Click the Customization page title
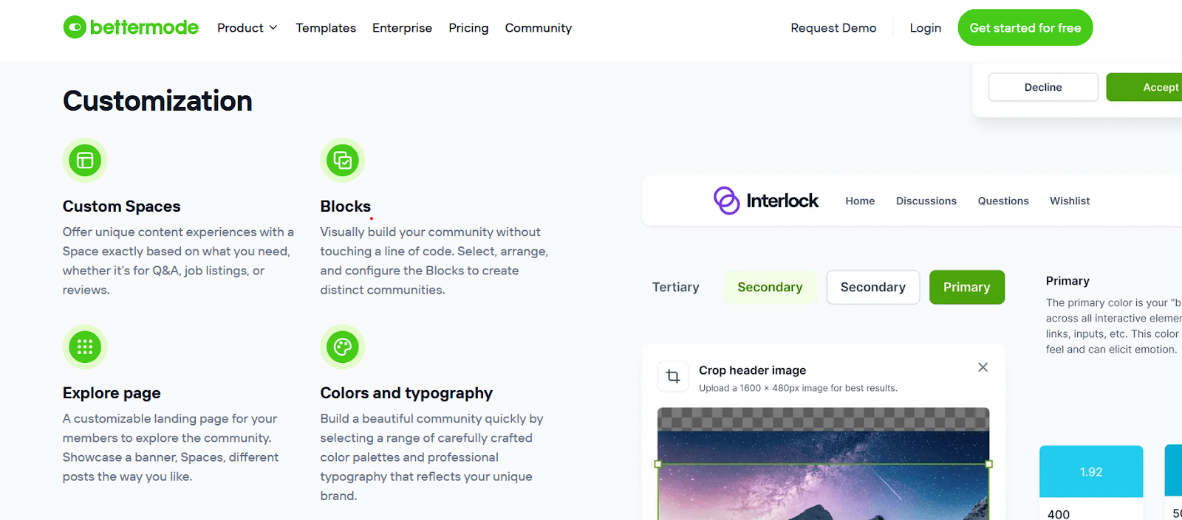 (157, 101)
